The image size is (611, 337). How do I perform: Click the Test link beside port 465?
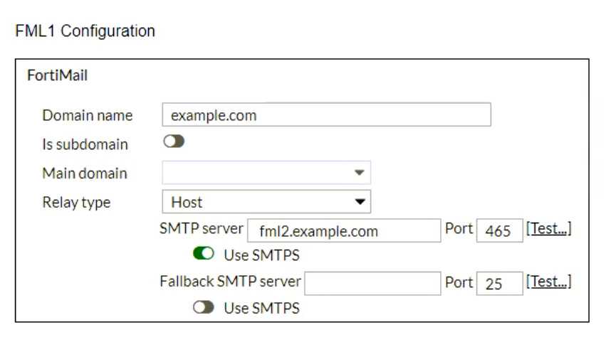coord(548,229)
